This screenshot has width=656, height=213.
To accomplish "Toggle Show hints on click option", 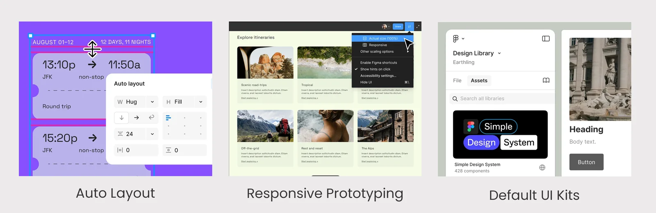I will tap(383, 69).
